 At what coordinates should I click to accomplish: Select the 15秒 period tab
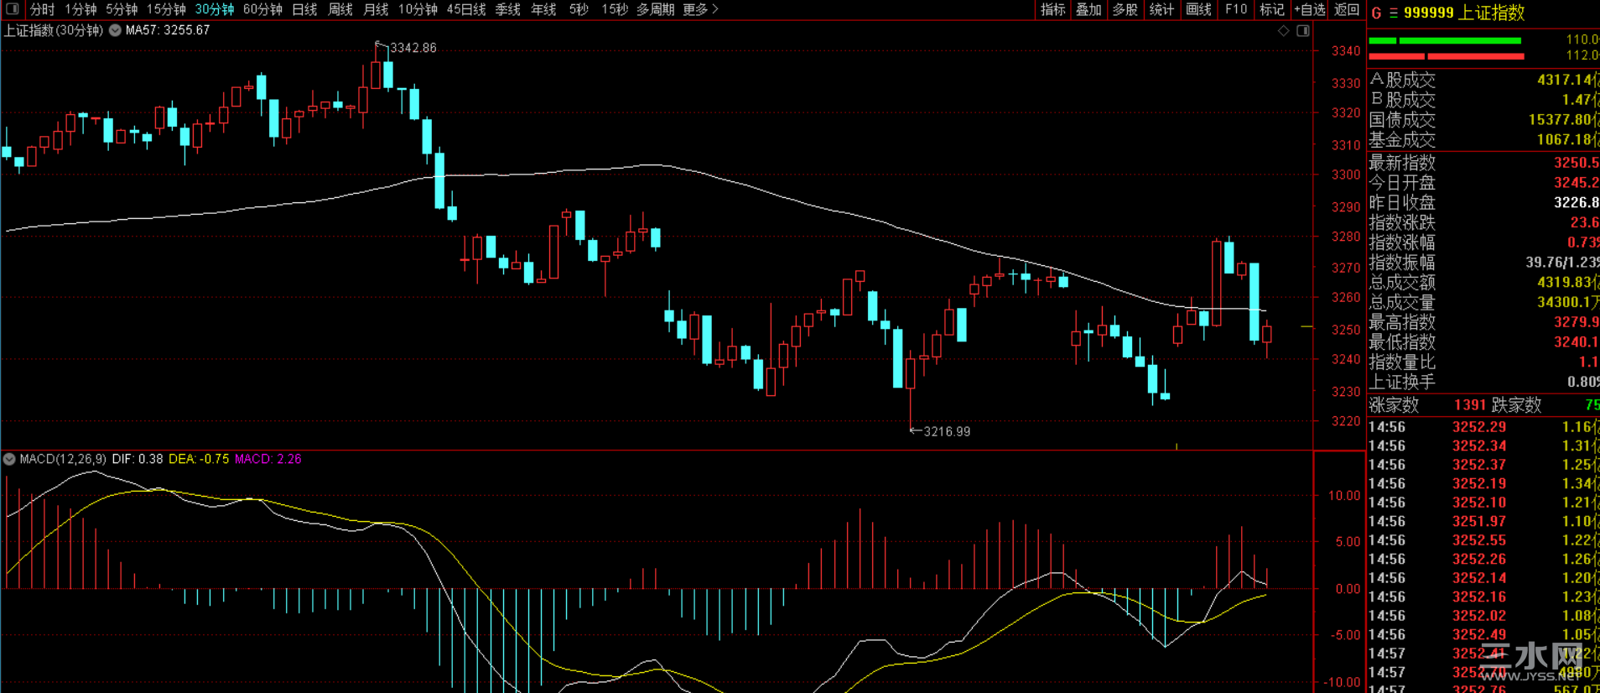click(x=615, y=9)
